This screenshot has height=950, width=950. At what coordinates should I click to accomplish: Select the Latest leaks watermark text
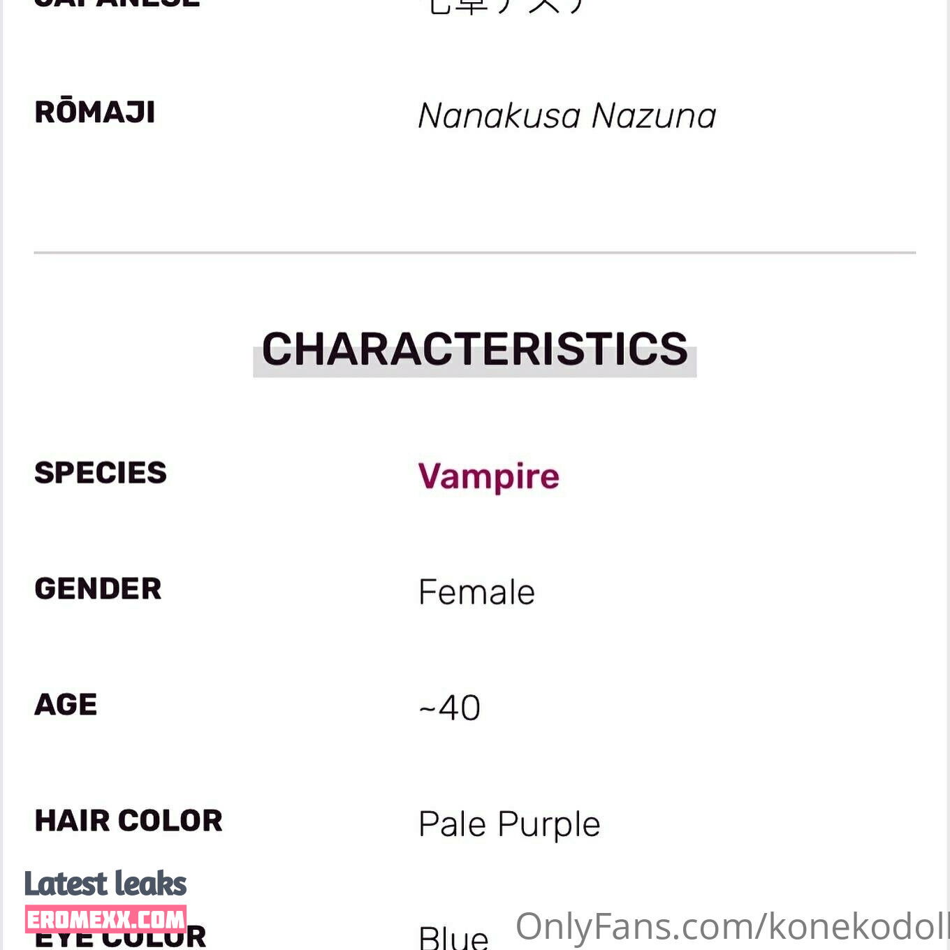click(x=105, y=884)
